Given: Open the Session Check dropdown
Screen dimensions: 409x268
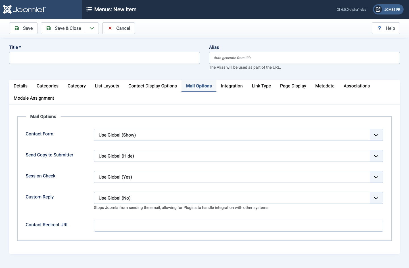Looking at the screenshot, I should pos(239,177).
